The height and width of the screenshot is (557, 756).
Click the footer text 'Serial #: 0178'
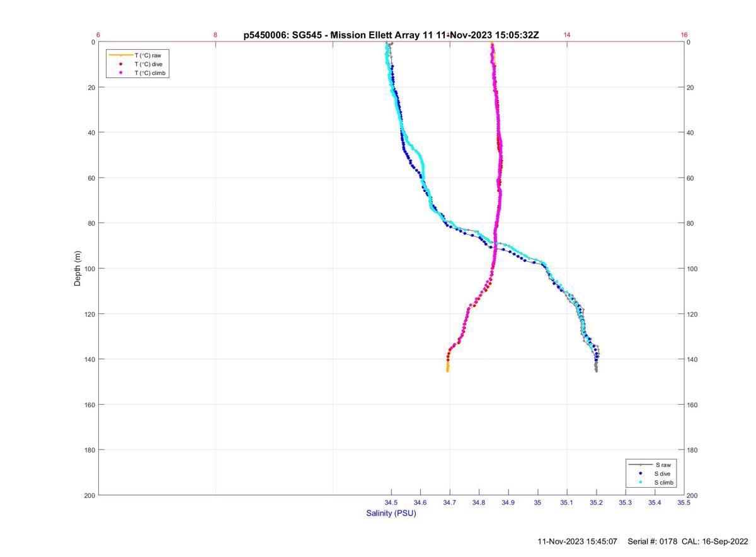pos(653,541)
